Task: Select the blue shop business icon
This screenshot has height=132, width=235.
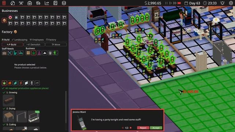Action: click(x=16, y=17)
